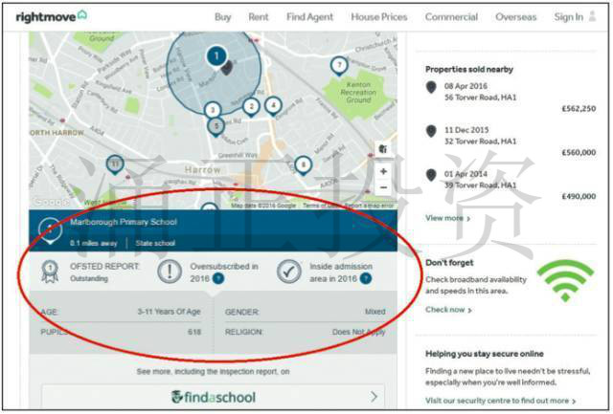
Task: Click View more sold properties link
Action: tap(447, 218)
